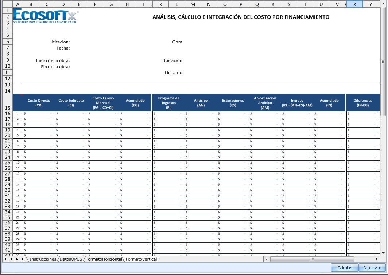Jump to last sheet with navigation arrow
The width and height of the screenshot is (388, 275).
tap(23, 259)
